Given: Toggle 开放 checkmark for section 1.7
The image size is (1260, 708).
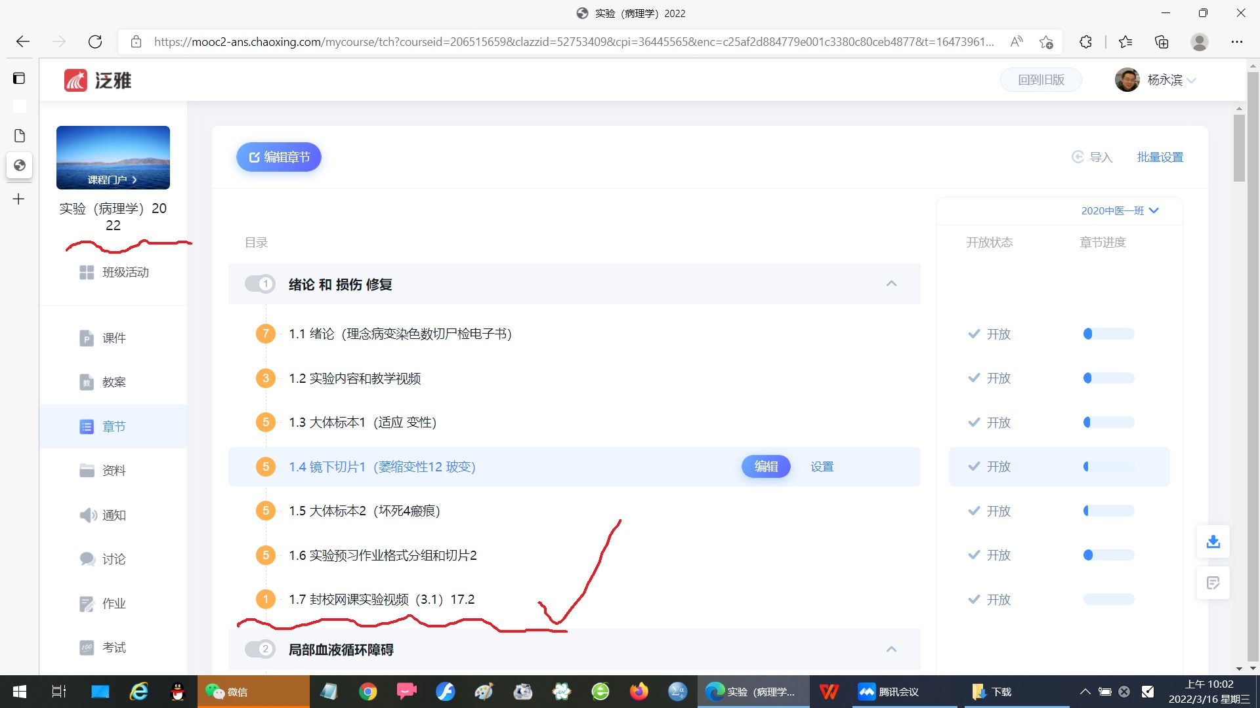Looking at the screenshot, I should pos(974,599).
